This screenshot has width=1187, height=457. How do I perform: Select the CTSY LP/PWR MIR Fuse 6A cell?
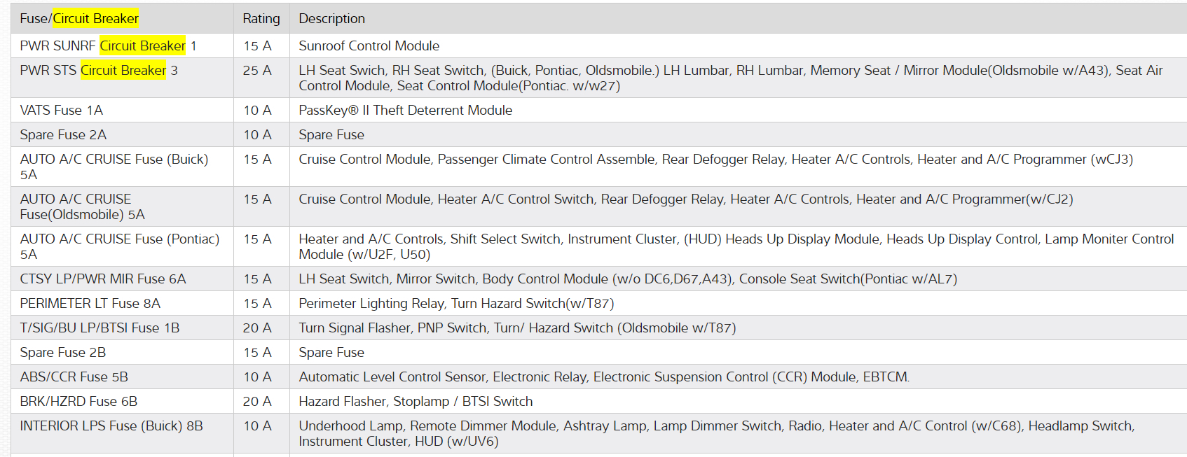[103, 279]
